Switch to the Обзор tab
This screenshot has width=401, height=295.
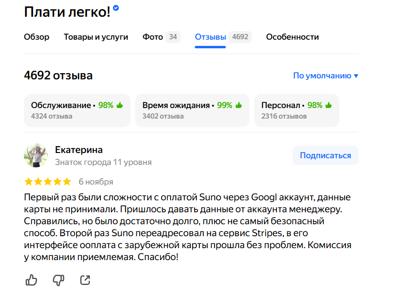pos(36,37)
